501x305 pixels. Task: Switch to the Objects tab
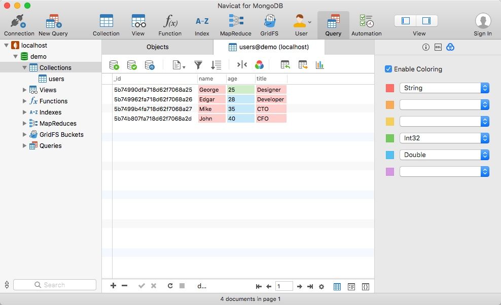pyautogui.click(x=158, y=47)
